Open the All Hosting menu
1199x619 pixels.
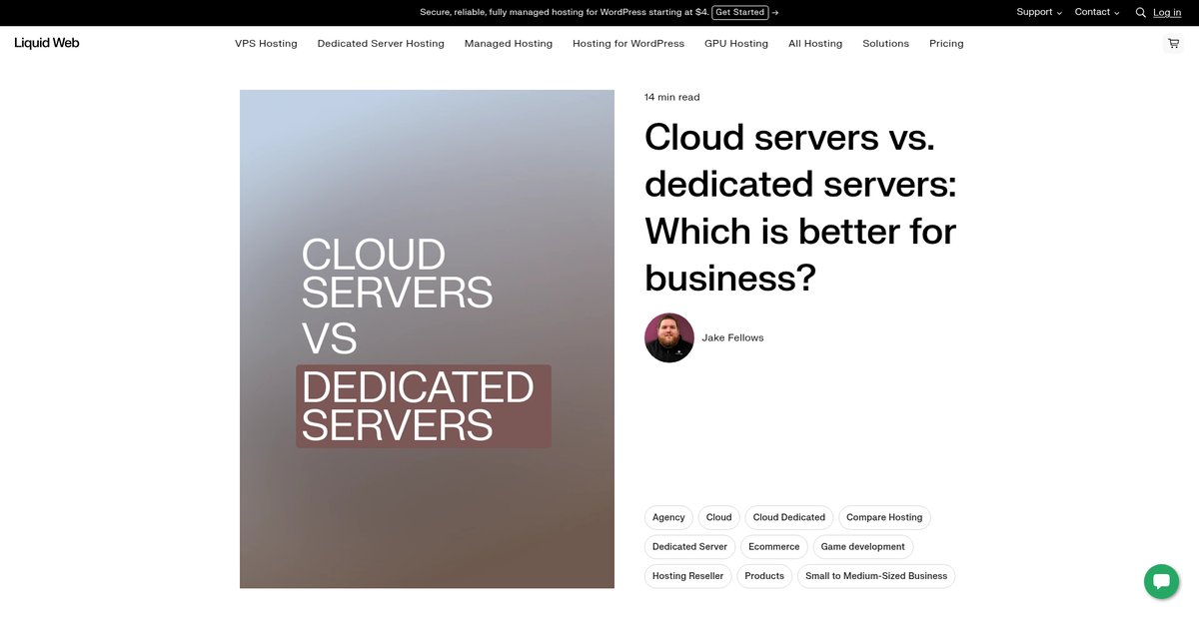[x=815, y=43]
